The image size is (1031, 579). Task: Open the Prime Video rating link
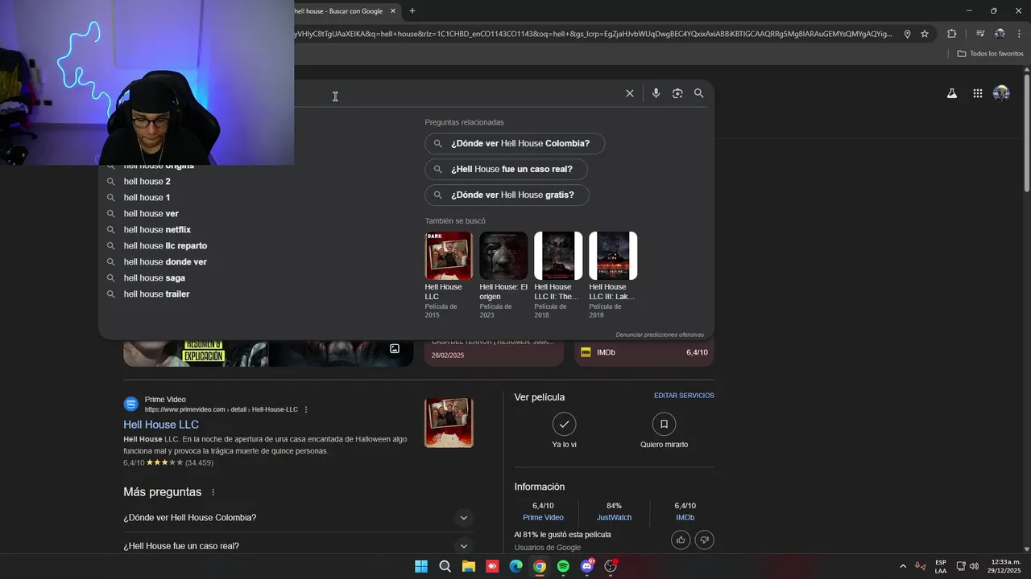pyautogui.click(x=543, y=518)
